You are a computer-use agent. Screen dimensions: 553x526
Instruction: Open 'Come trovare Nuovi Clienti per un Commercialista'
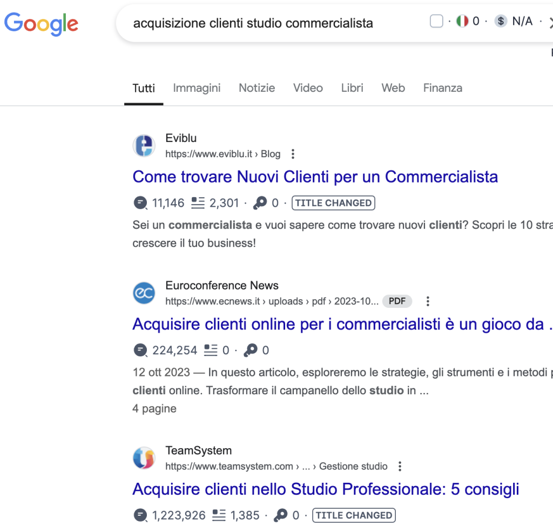[x=315, y=177]
